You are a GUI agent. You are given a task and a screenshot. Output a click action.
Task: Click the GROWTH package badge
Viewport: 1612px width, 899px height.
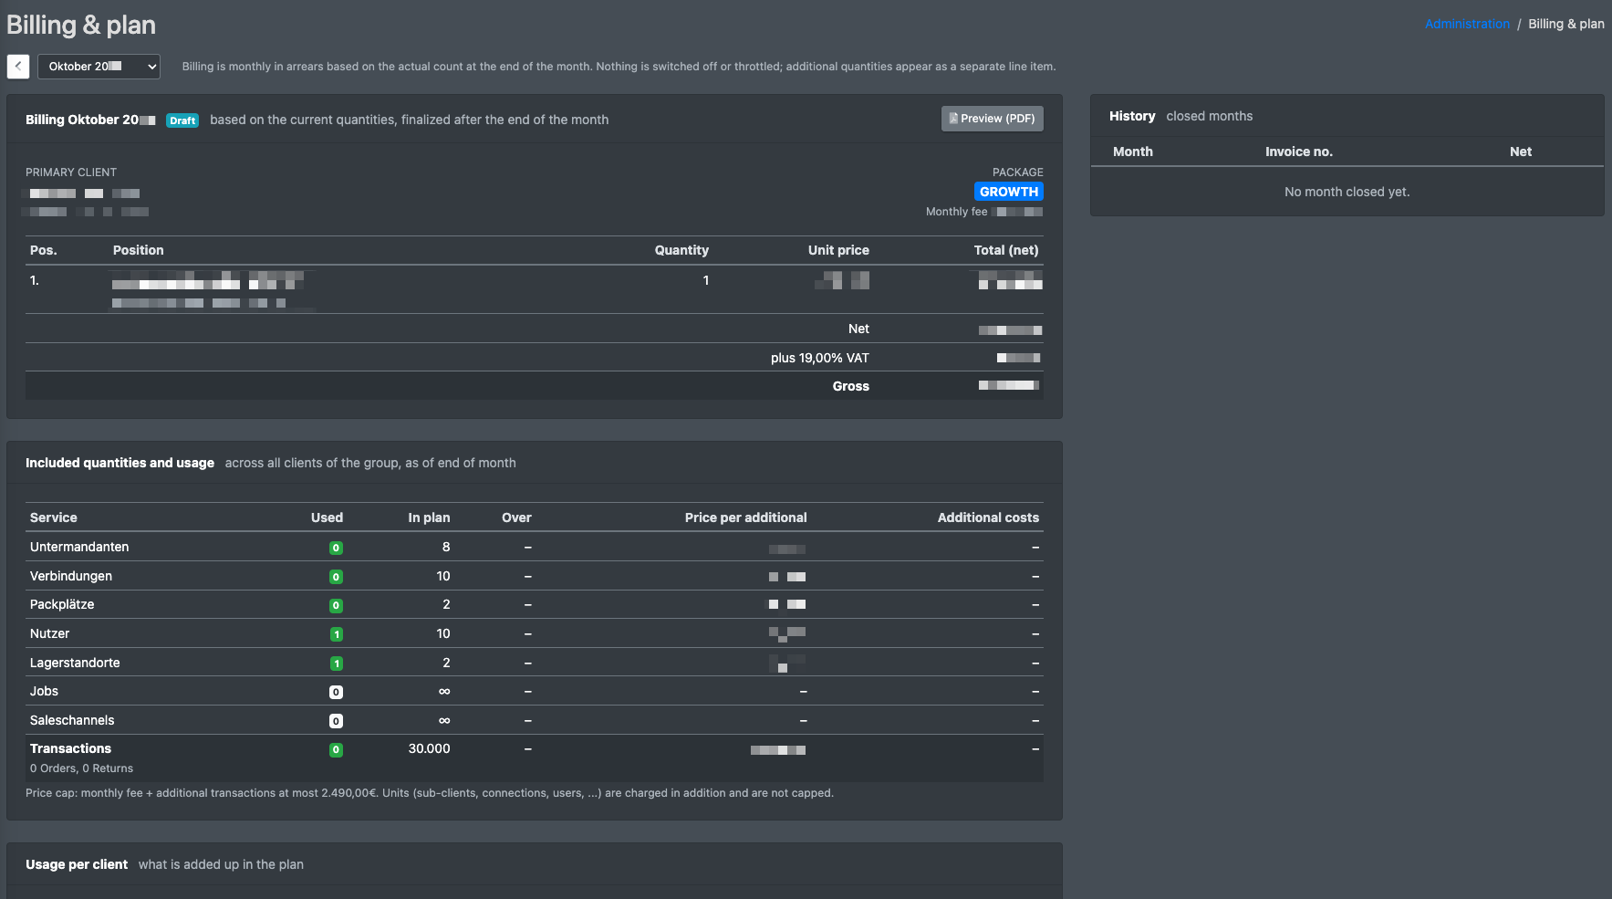tap(1009, 192)
